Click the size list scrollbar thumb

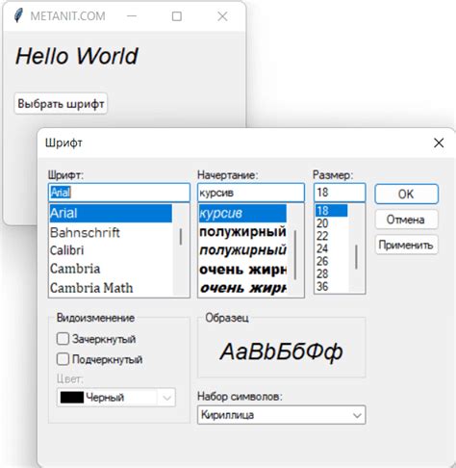tap(356, 257)
